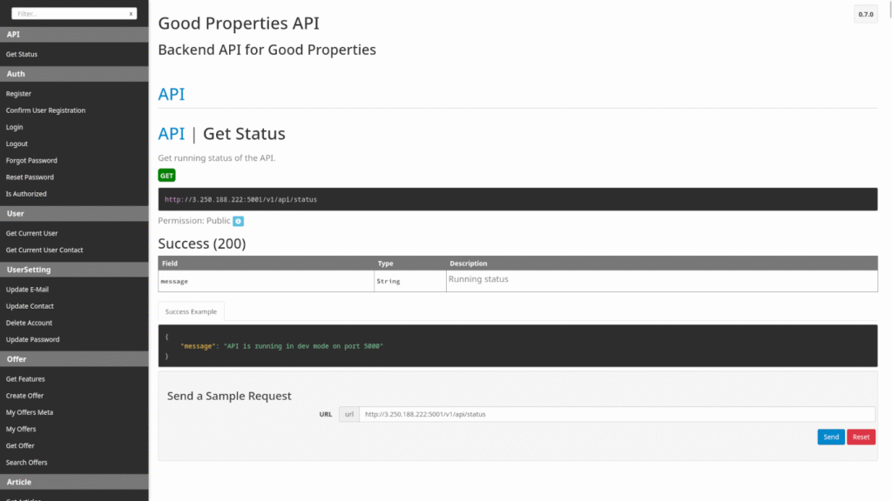The height and width of the screenshot is (501, 892).
Task: Click the URL input in Send a Sample Request
Action: pyautogui.click(x=610, y=414)
